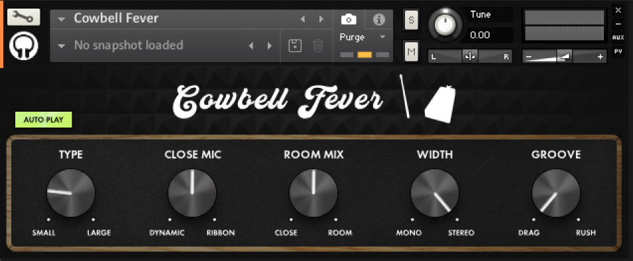633x261 pixels.
Task: Go to next instrument with right arrow
Action: point(321,19)
